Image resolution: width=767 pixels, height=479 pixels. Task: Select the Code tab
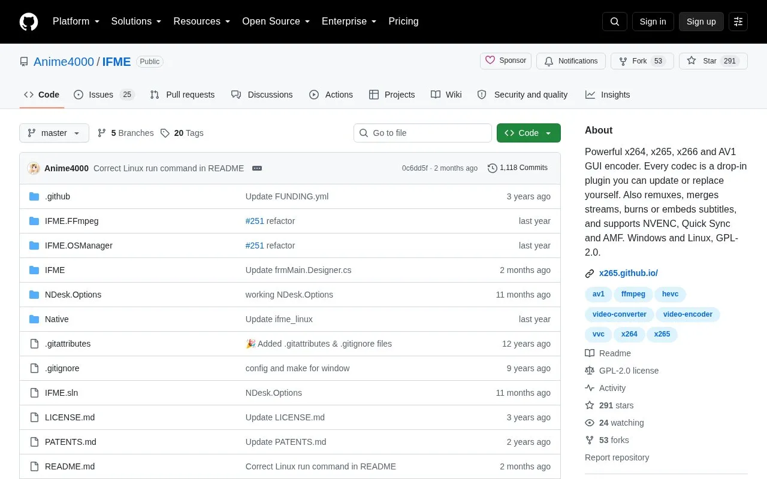(42, 95)
